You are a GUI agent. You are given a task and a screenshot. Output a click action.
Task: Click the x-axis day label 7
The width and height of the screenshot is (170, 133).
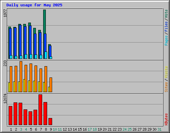pos(41,129)
